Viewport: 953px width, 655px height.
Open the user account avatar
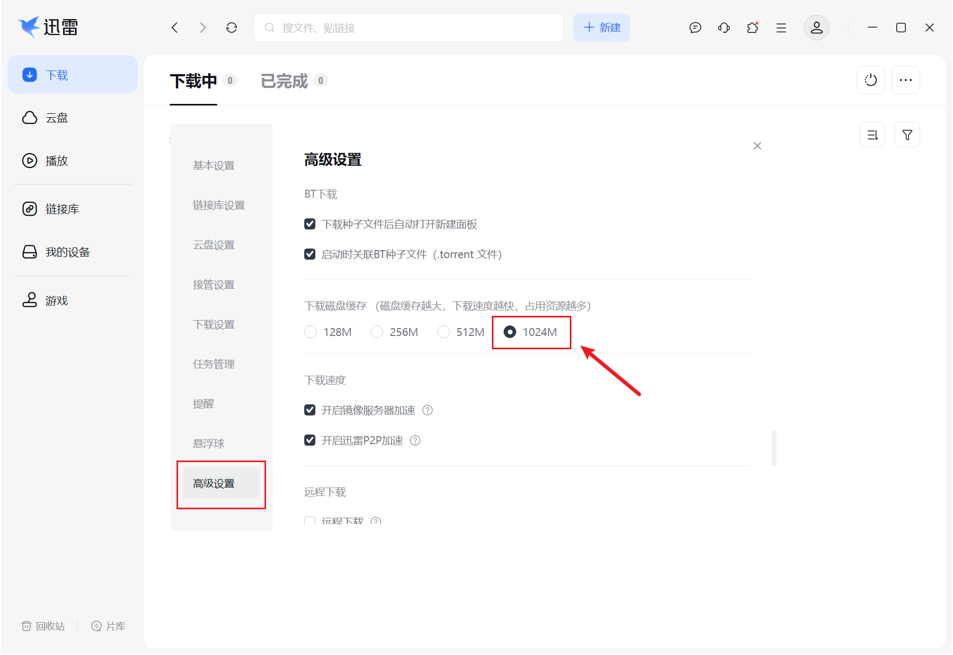point(817,28)
